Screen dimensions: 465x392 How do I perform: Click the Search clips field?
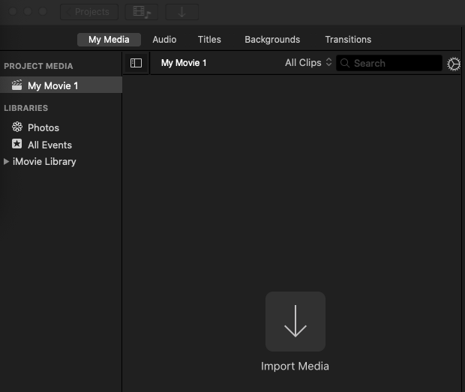tap(388, 63)
